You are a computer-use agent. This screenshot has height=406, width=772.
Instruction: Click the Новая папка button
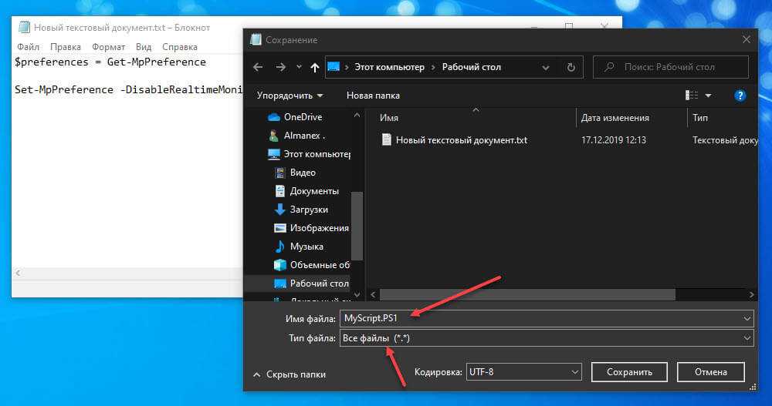373,96
